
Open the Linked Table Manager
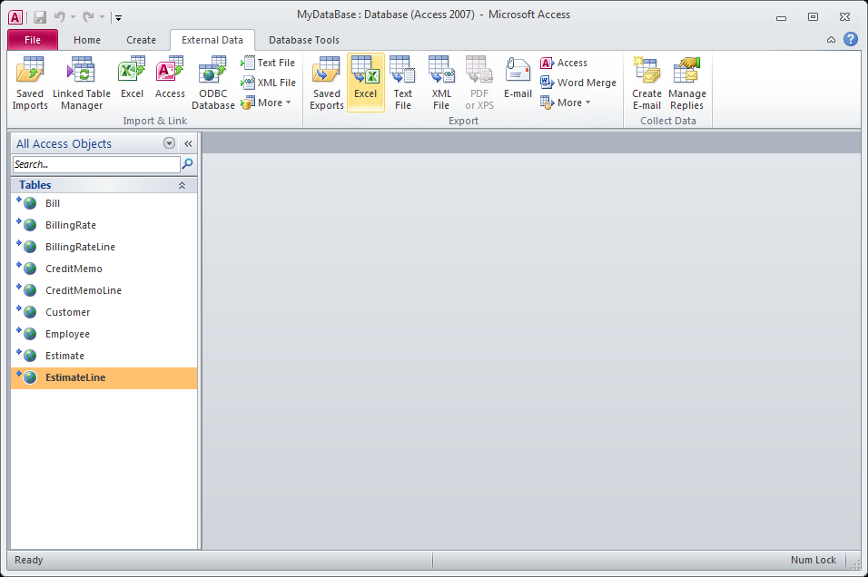82,83
